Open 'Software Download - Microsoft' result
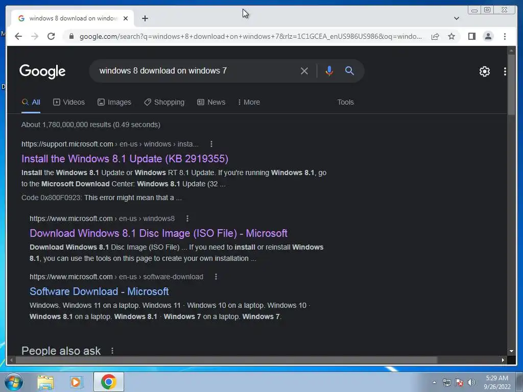The width and height of the screenshot is (523, 392). (99, 291)
